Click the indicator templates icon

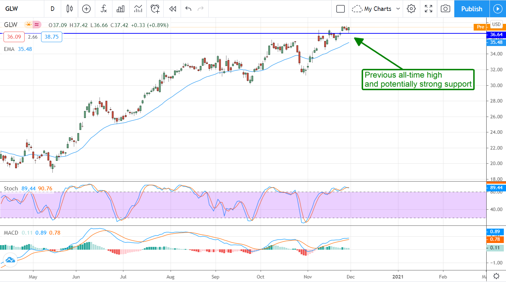[138, 9]
